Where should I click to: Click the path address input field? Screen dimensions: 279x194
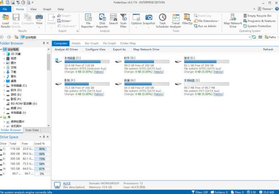133,37
